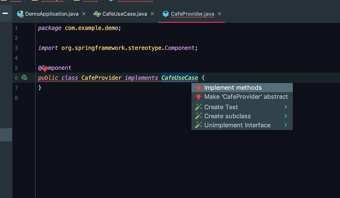This screenshot has height=198, width=340.
Task: Switch to the DemoApplication.java tab
Action: (52, 14)
